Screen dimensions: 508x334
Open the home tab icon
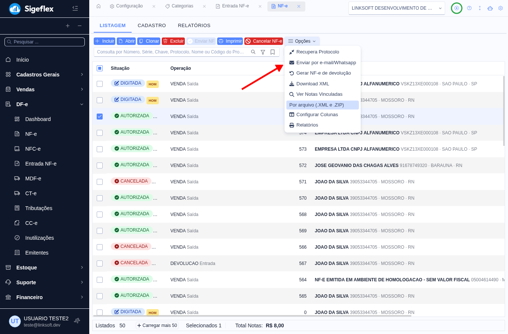click(99, 6)
